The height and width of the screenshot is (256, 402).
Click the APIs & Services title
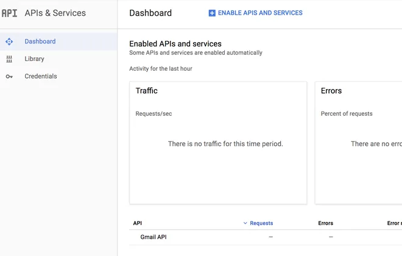tap(55, 13)
